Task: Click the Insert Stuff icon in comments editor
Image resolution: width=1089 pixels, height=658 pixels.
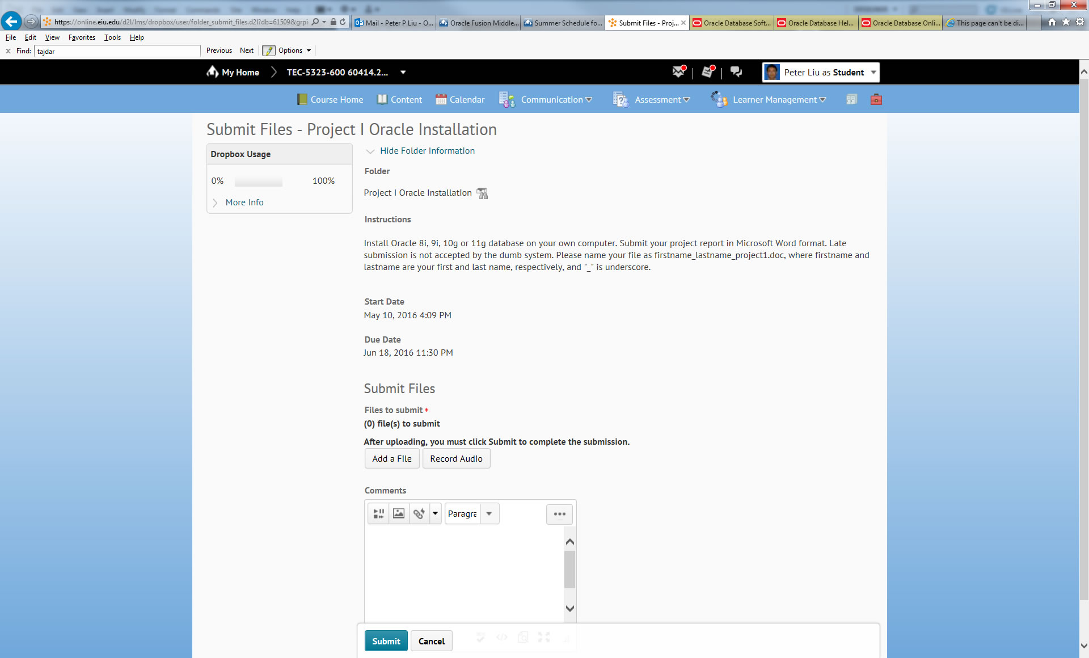Action: (x=378, y=514)
